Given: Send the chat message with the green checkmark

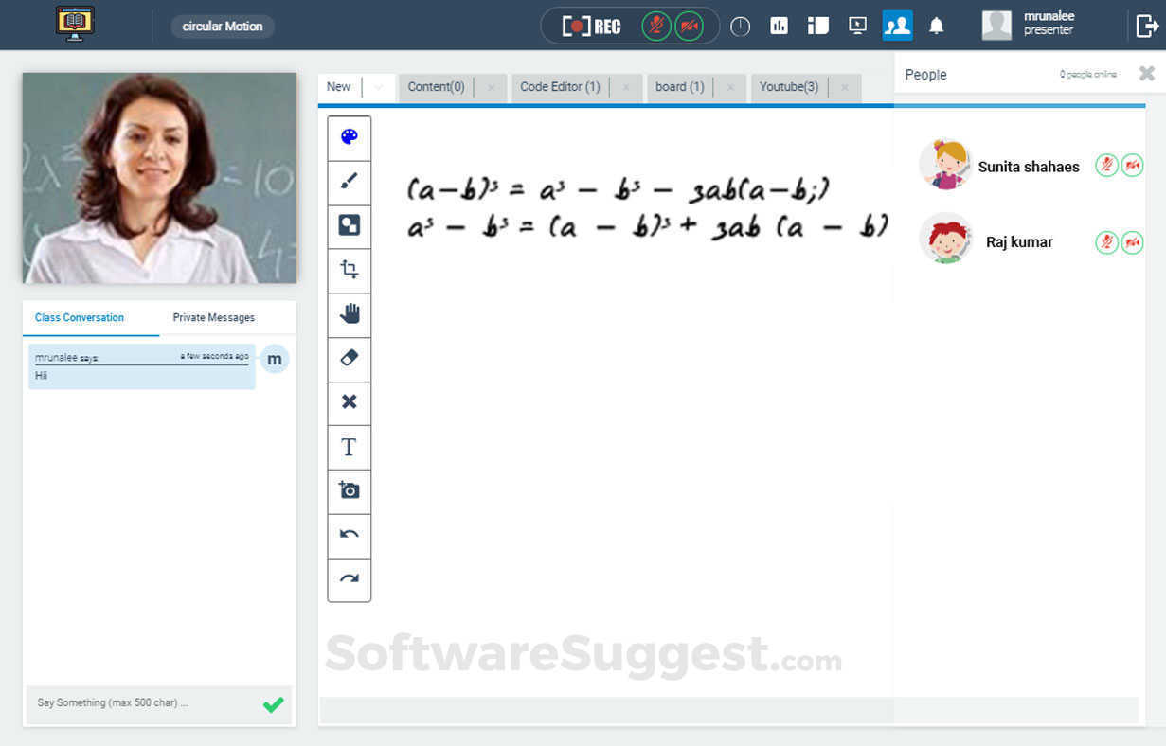Looking at the screenshot, I should tap(274, 704).
